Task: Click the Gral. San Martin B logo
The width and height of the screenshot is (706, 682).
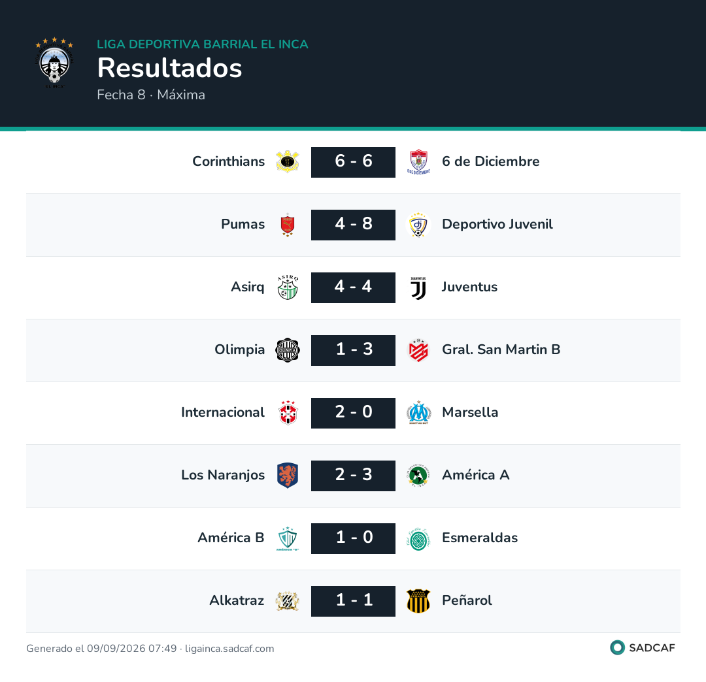Action: pos(419,350)
